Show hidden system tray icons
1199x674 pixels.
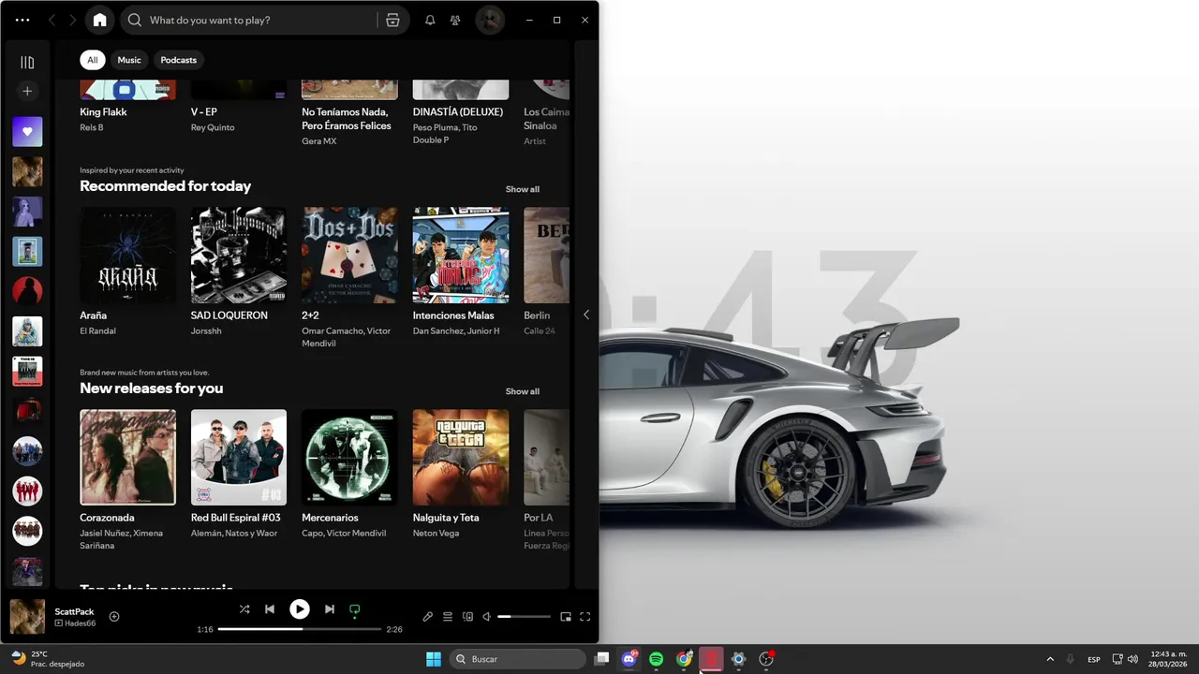tap(1050, 659)
